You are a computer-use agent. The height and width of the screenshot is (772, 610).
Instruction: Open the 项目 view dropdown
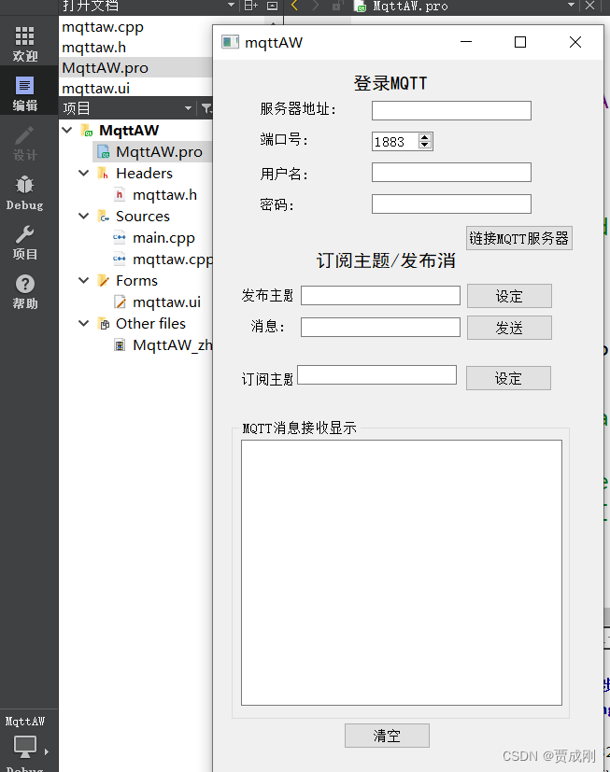[188, 108]
